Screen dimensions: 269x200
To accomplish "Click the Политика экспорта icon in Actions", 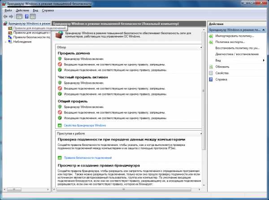I will click(x=212, y=41).
